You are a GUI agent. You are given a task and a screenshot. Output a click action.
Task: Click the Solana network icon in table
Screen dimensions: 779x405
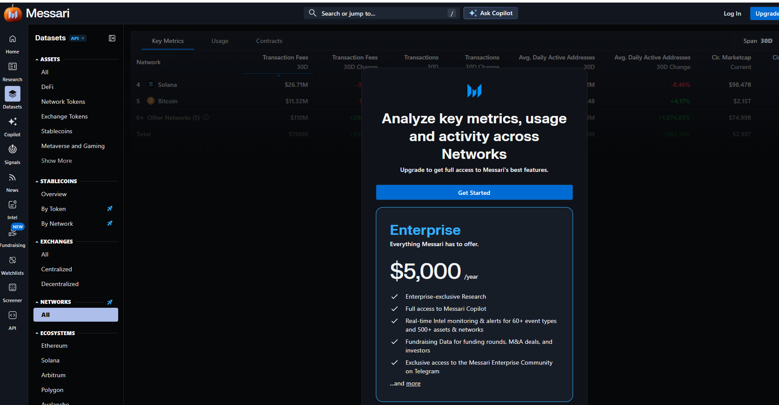pyautogui.click(x=151, y=84)
